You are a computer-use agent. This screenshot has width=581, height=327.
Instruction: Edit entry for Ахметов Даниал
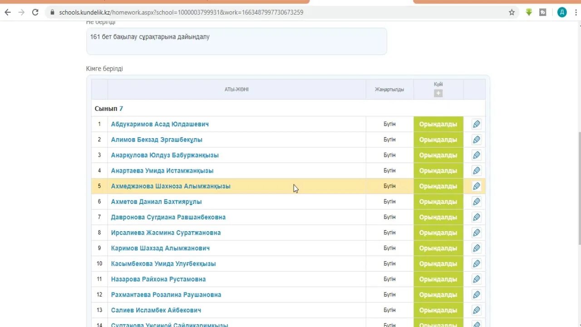pyautogui.click(x=476, y=201)
